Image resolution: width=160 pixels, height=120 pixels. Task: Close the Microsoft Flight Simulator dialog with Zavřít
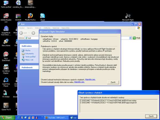(113, 82)
